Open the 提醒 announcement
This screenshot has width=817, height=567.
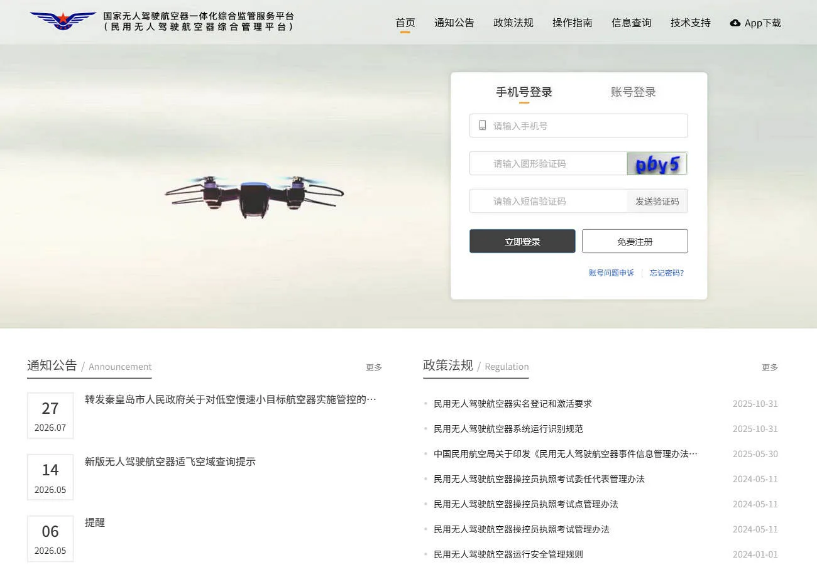coord(95,522)
